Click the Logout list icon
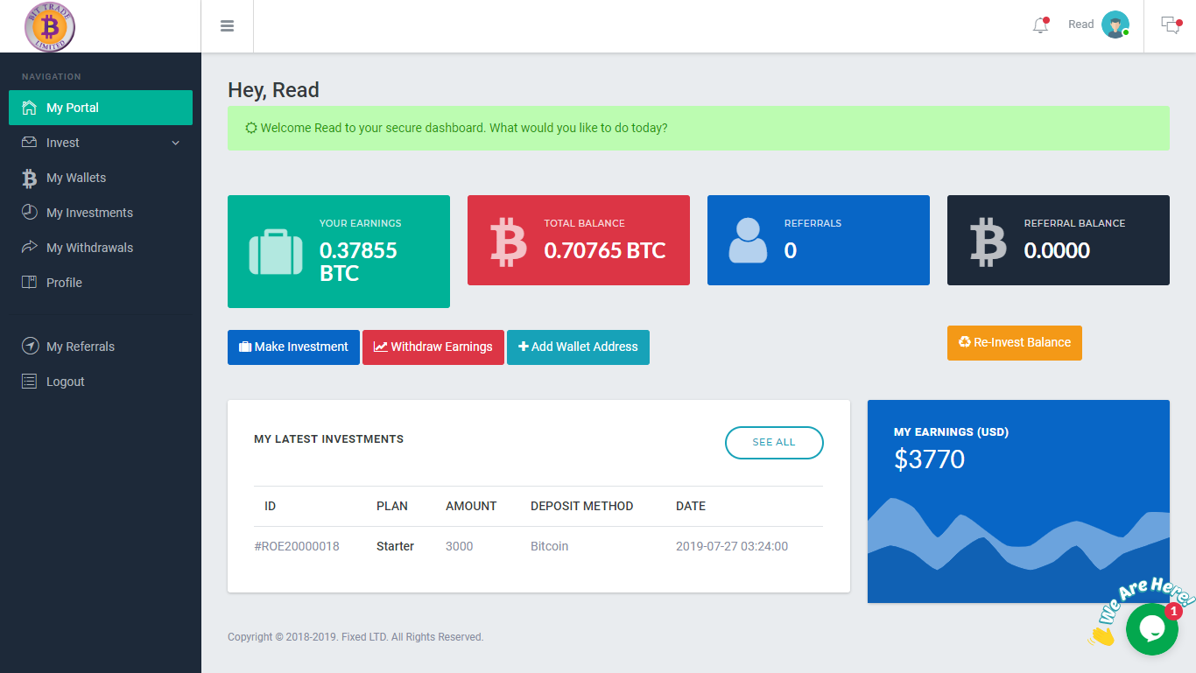 pyautogui.click(x=30, y=382)
